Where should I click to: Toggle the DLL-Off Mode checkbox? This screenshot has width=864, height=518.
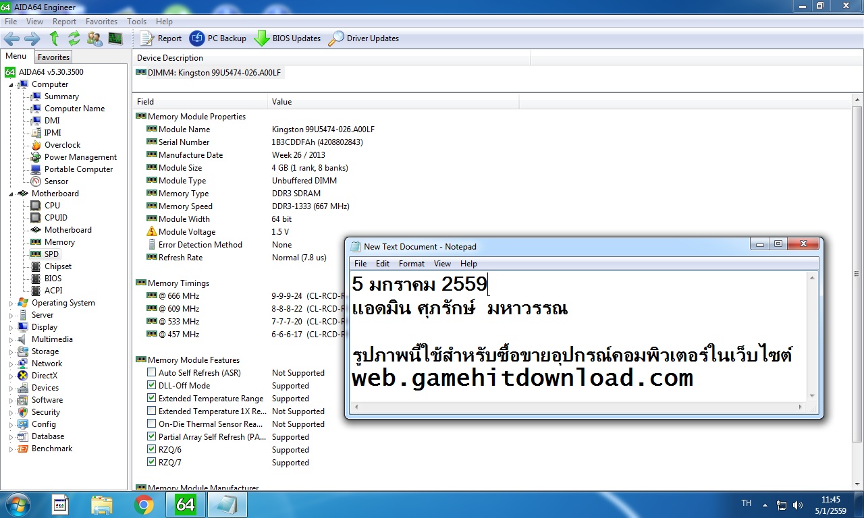click(x=152, y=385)
